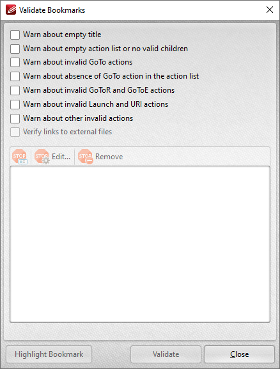Image resolution: width=280 pixels, height=369 pixels.
Task: Click the Edit... stop-sign gear icon
Action: pos(42,157)
